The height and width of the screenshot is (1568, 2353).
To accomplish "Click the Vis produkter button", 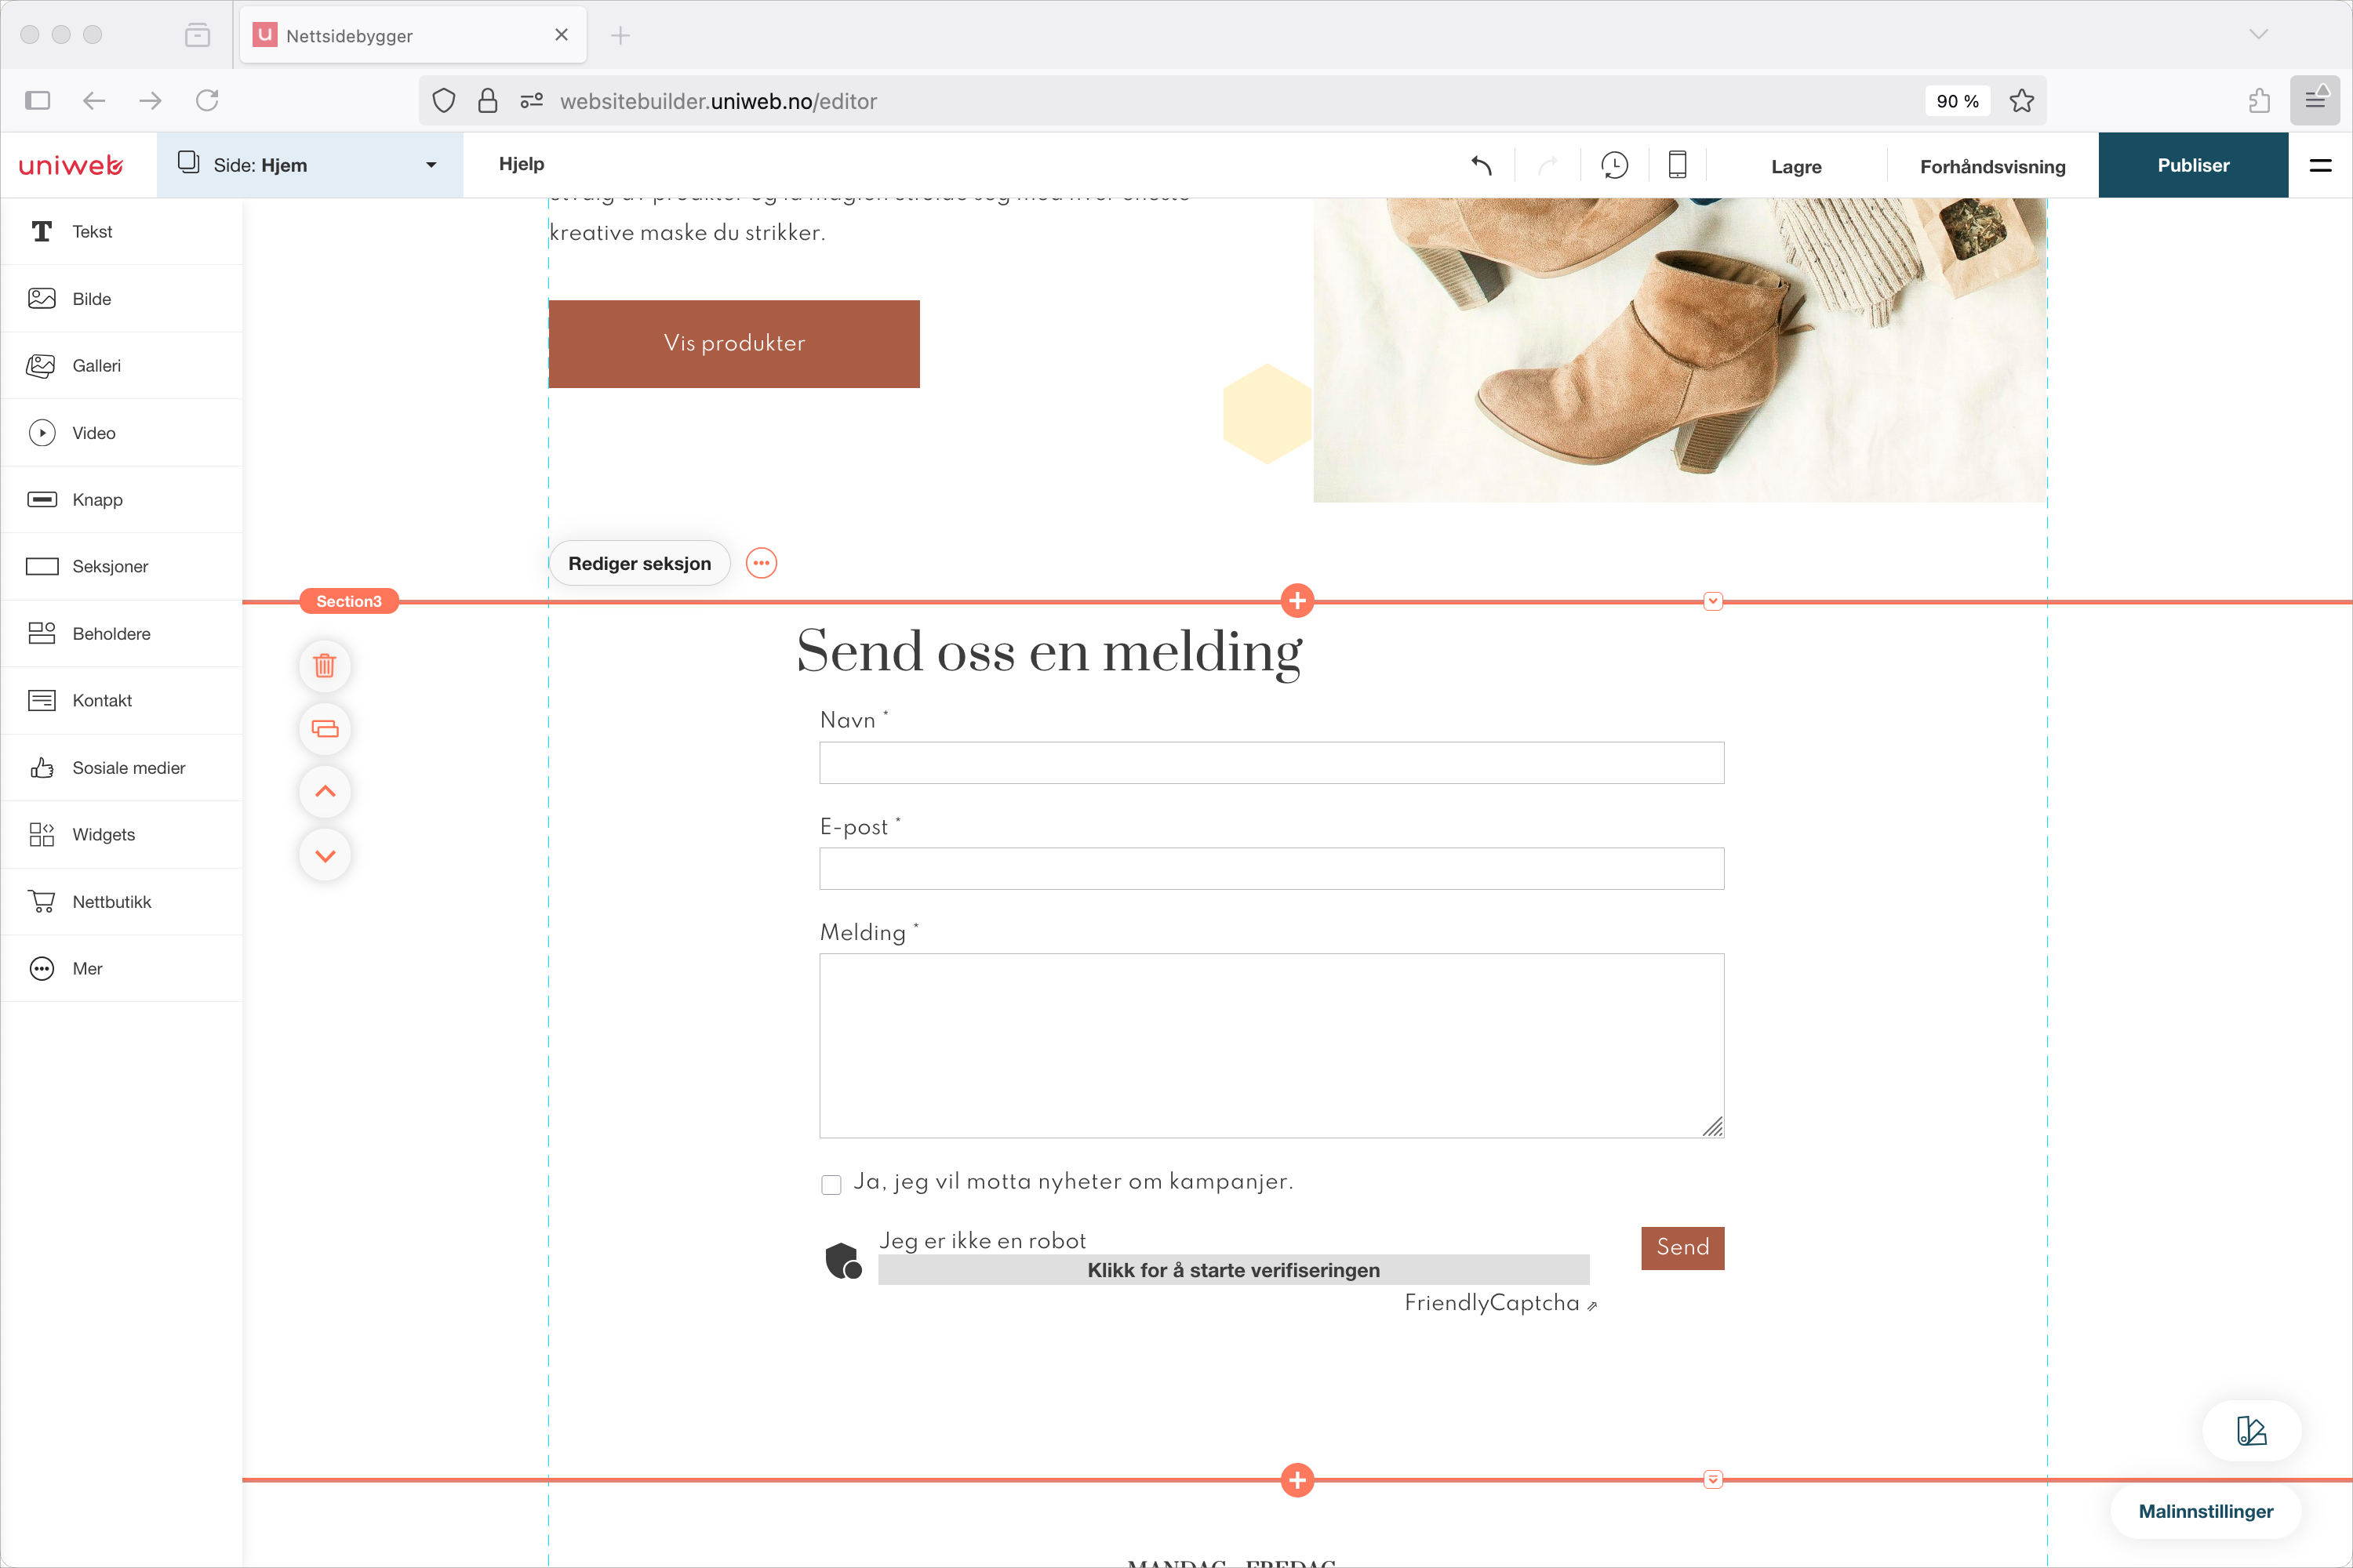I will tap(734, 343).
